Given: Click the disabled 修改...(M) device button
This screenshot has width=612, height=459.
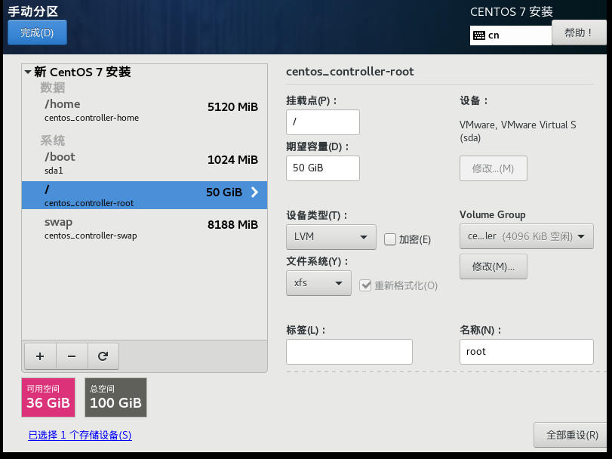Looking at the screenshot, I should 494,168.
